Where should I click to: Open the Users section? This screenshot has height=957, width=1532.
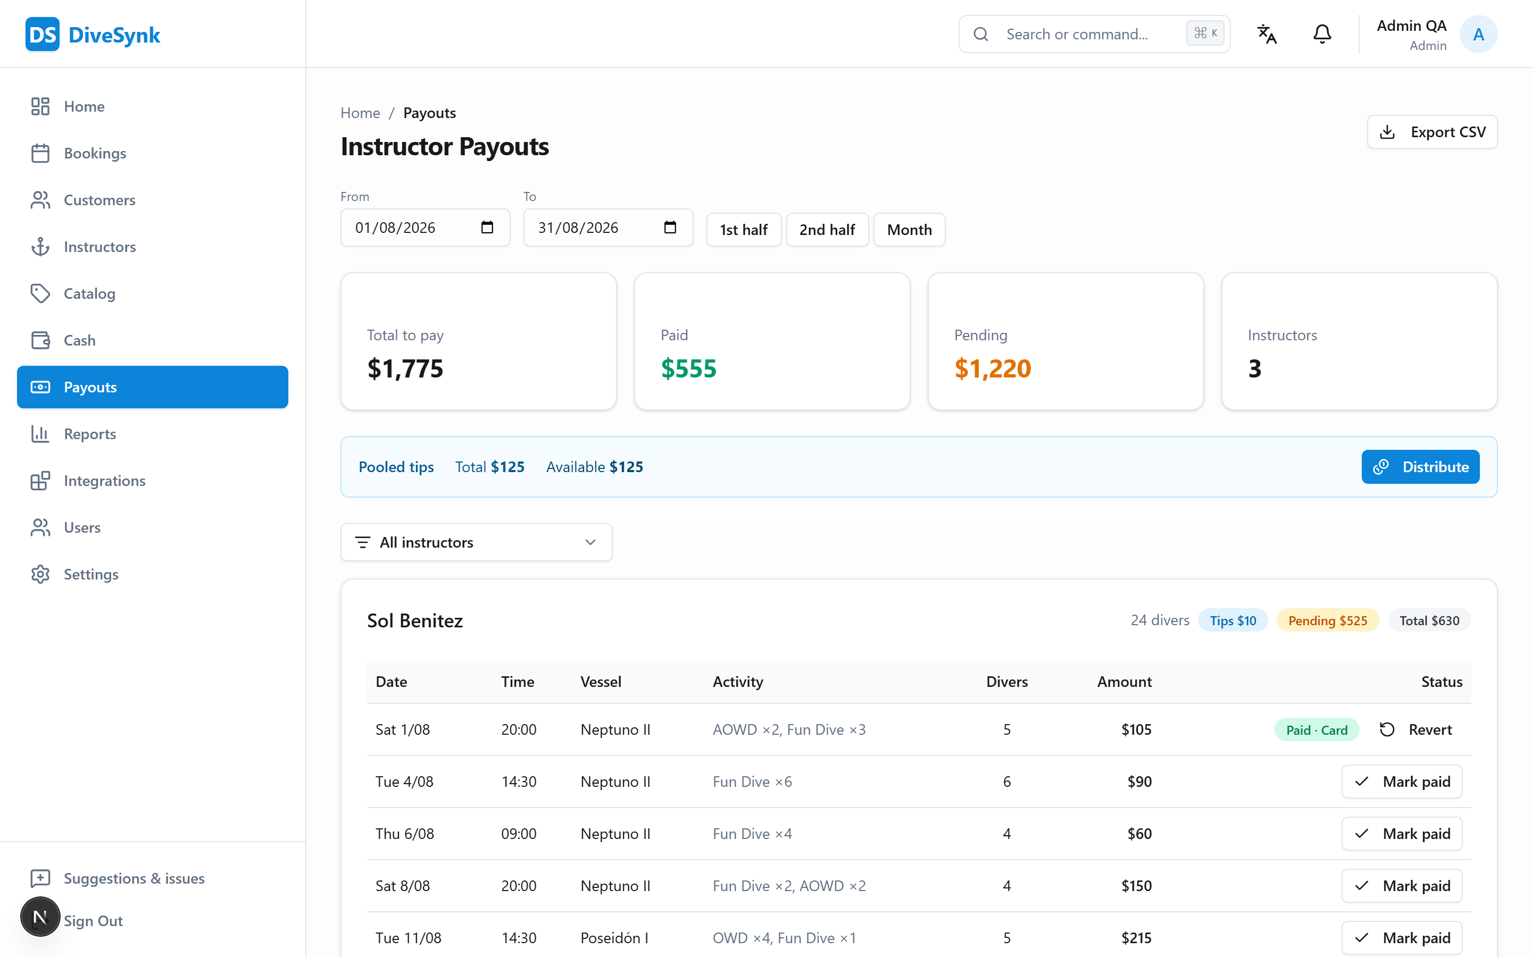click(153, 527)
